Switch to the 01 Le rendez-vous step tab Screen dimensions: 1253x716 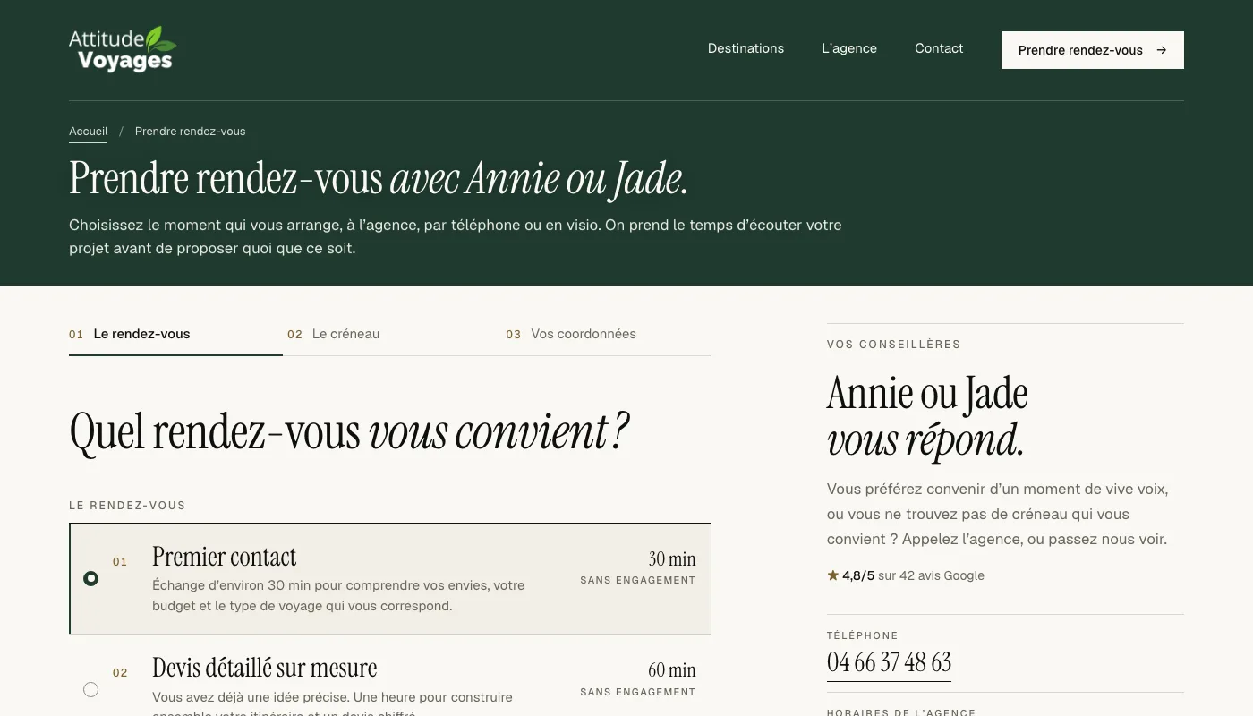pyautogui.click(x=175, y=334)
